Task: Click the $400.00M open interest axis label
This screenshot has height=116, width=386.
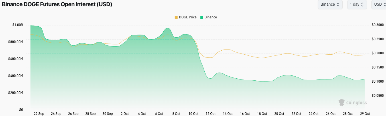Action: (x=17, y=76)
